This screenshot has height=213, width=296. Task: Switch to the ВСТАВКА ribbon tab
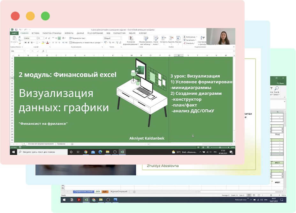point(35,33)
